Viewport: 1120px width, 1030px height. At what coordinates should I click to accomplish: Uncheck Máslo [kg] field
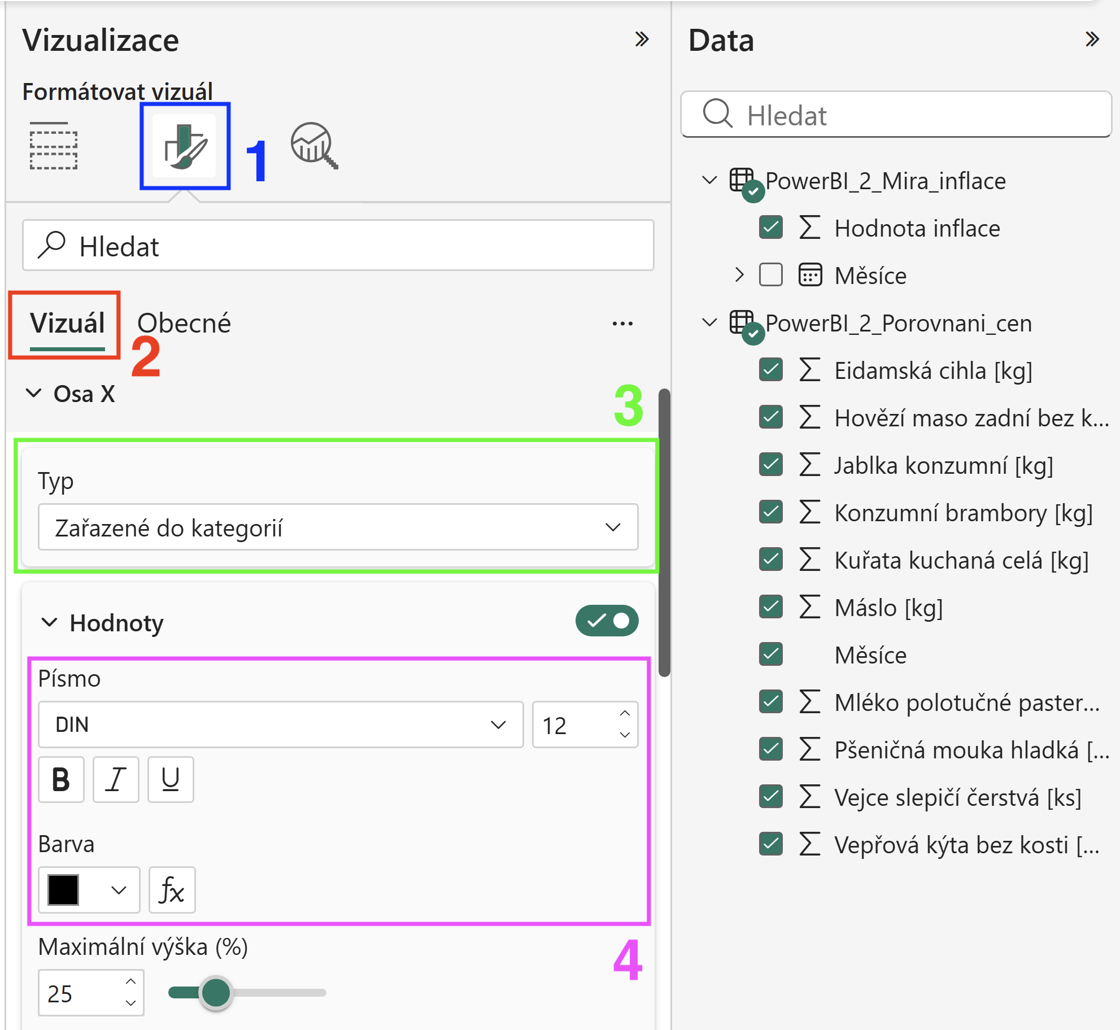point(771,607)
